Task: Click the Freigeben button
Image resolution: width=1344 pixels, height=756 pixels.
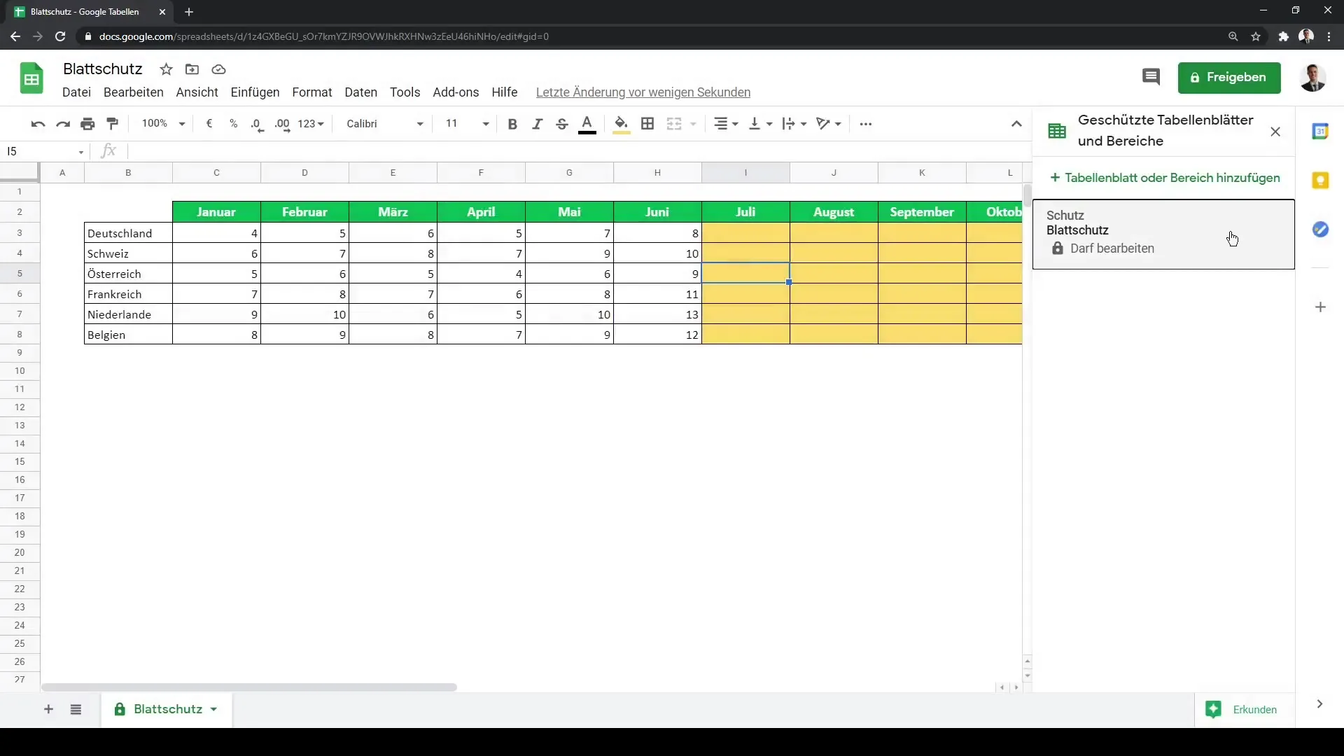Action: [1228, 76]
